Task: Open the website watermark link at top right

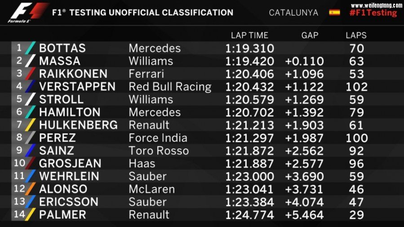Action: pos(377,5)
